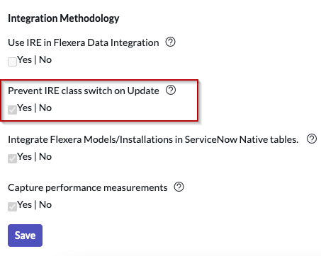The image size is (321, 256).
Task: Click No text under Use IRE in Flexera
Action: point(45,59)
